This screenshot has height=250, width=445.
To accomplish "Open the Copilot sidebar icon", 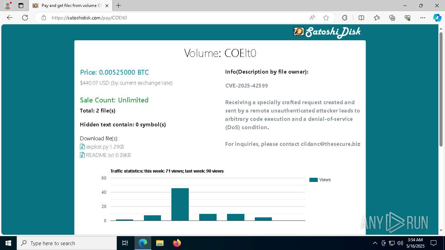I will pos(437,18).
